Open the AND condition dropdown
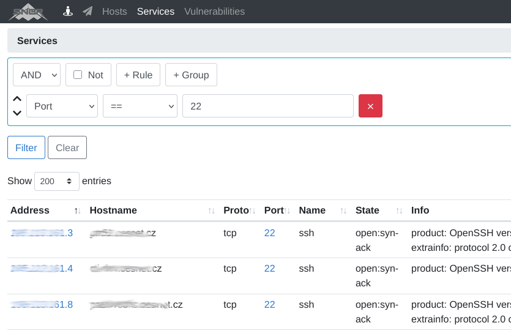The height and width of the screenshot is (331, 511). pyautogui.click(x=37, y=75)
